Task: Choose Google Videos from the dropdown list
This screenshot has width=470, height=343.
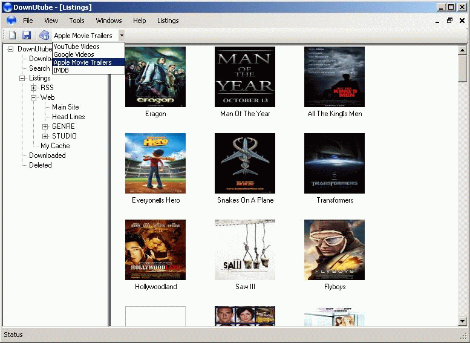Action: [x=88, y=54]
